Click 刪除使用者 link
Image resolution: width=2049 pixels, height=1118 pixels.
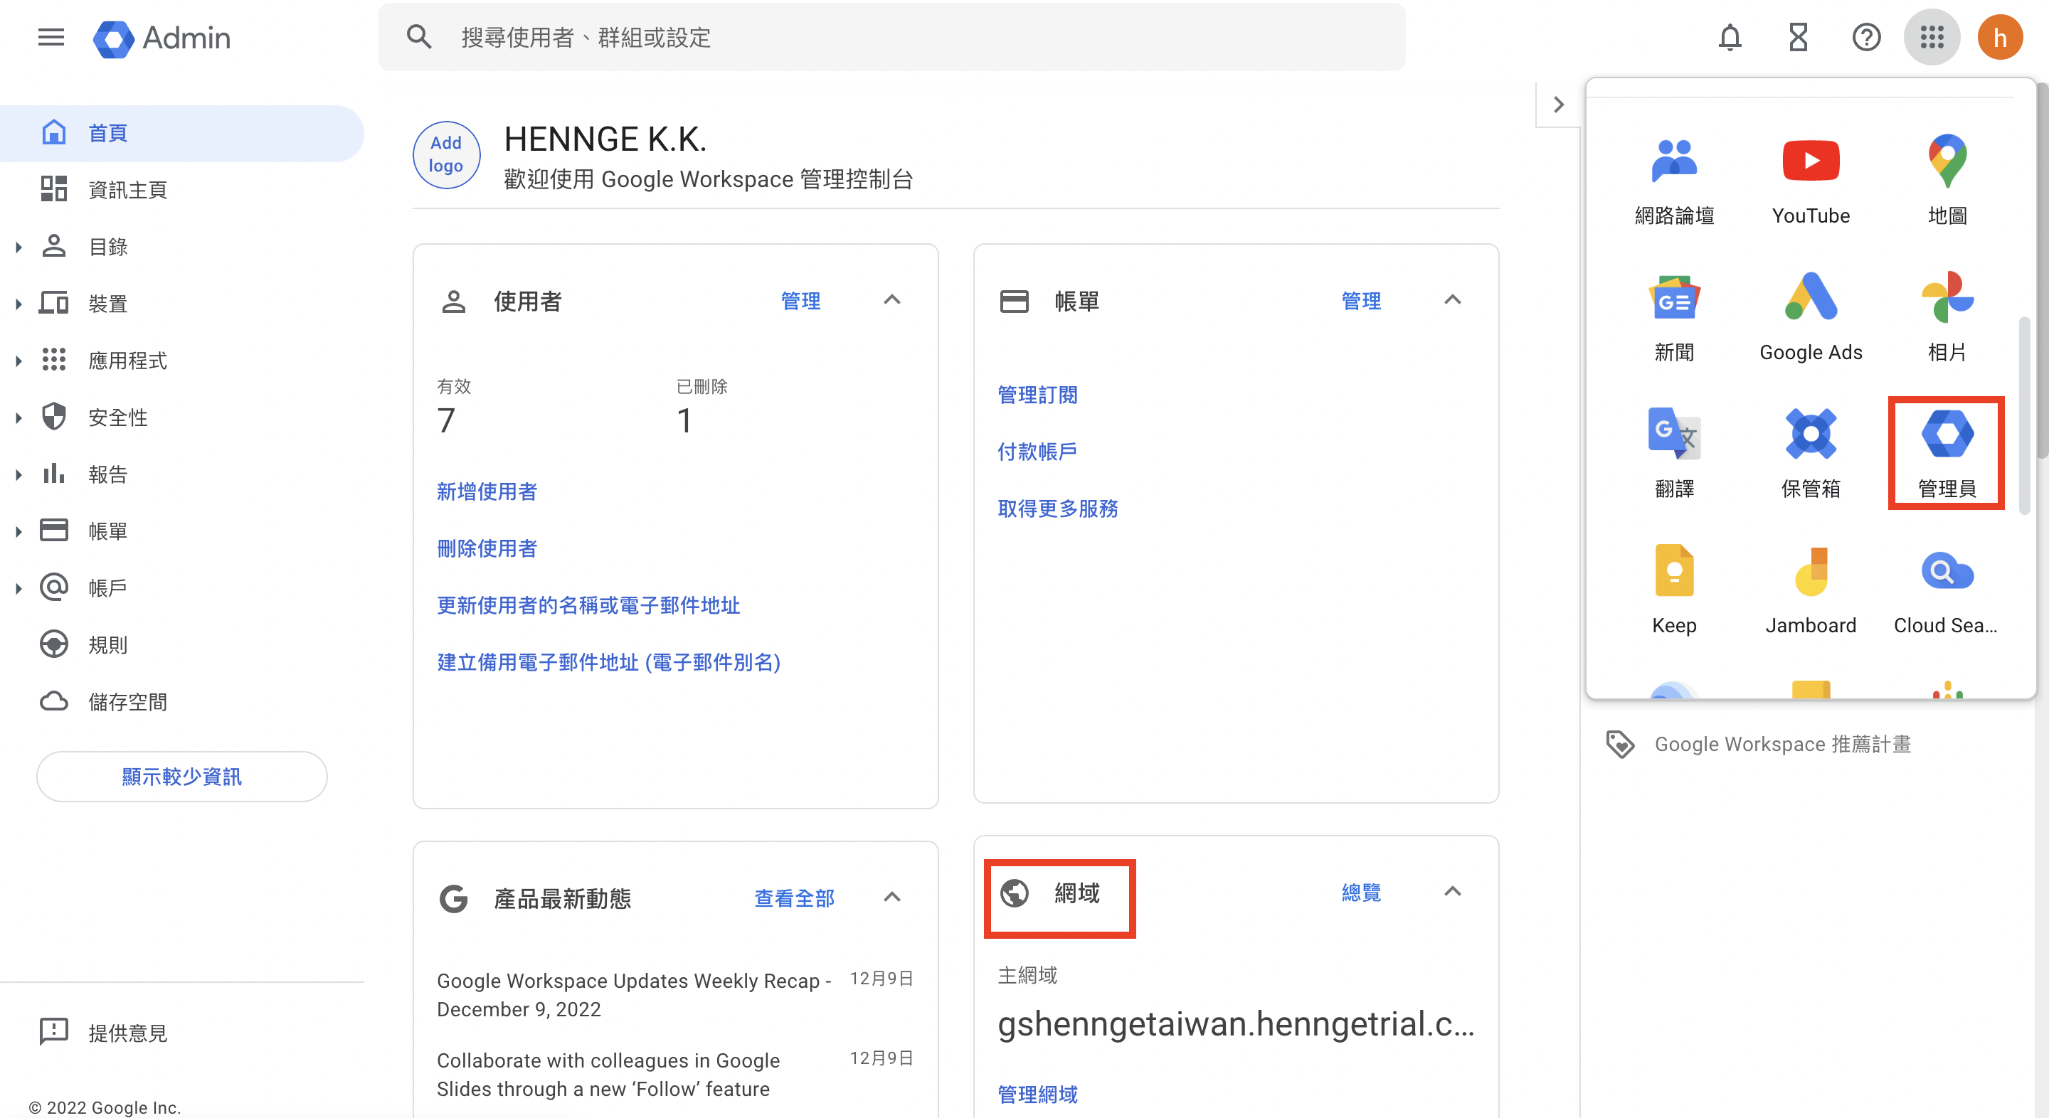pos(487,548)
